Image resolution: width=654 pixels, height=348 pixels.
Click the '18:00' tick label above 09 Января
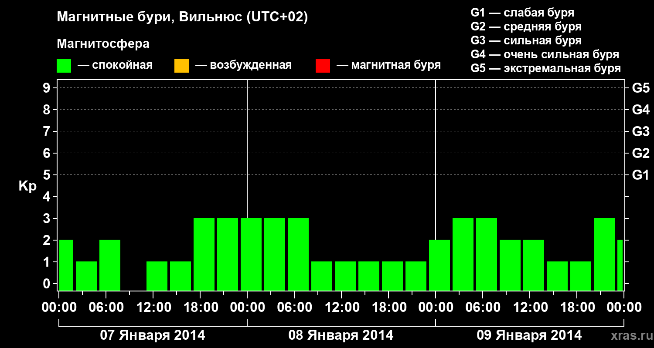[577, 308]
